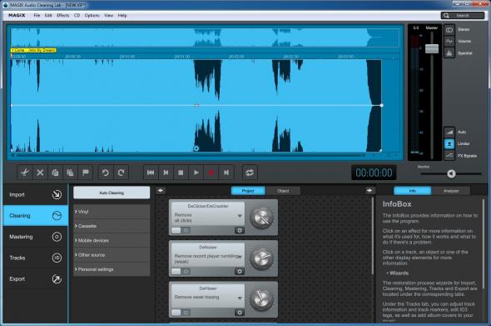Viewport: 491px width, 326px height.
Task: Click the flag marker toolbar icon
Action: click(86, 173)
